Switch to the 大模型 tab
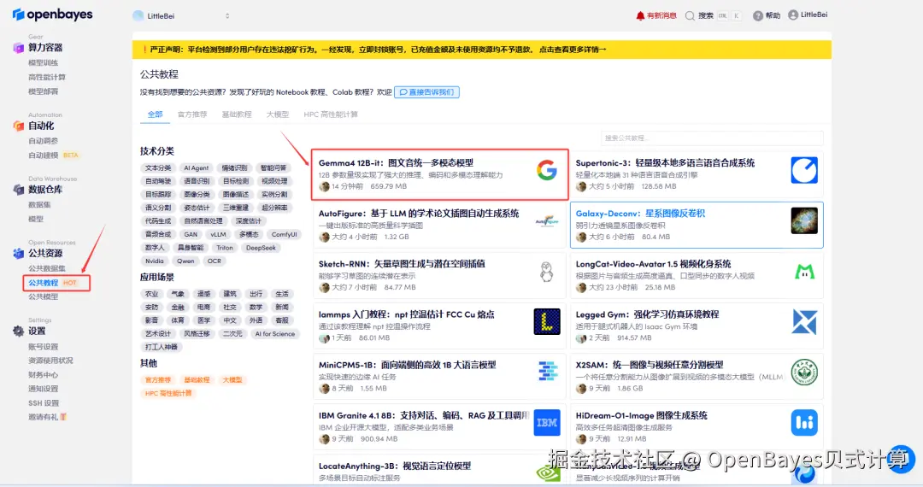 [x=277, y=114]
